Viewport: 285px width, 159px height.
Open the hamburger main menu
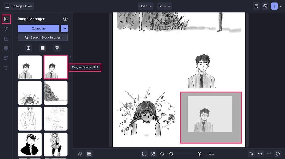(x=7, y=6)
